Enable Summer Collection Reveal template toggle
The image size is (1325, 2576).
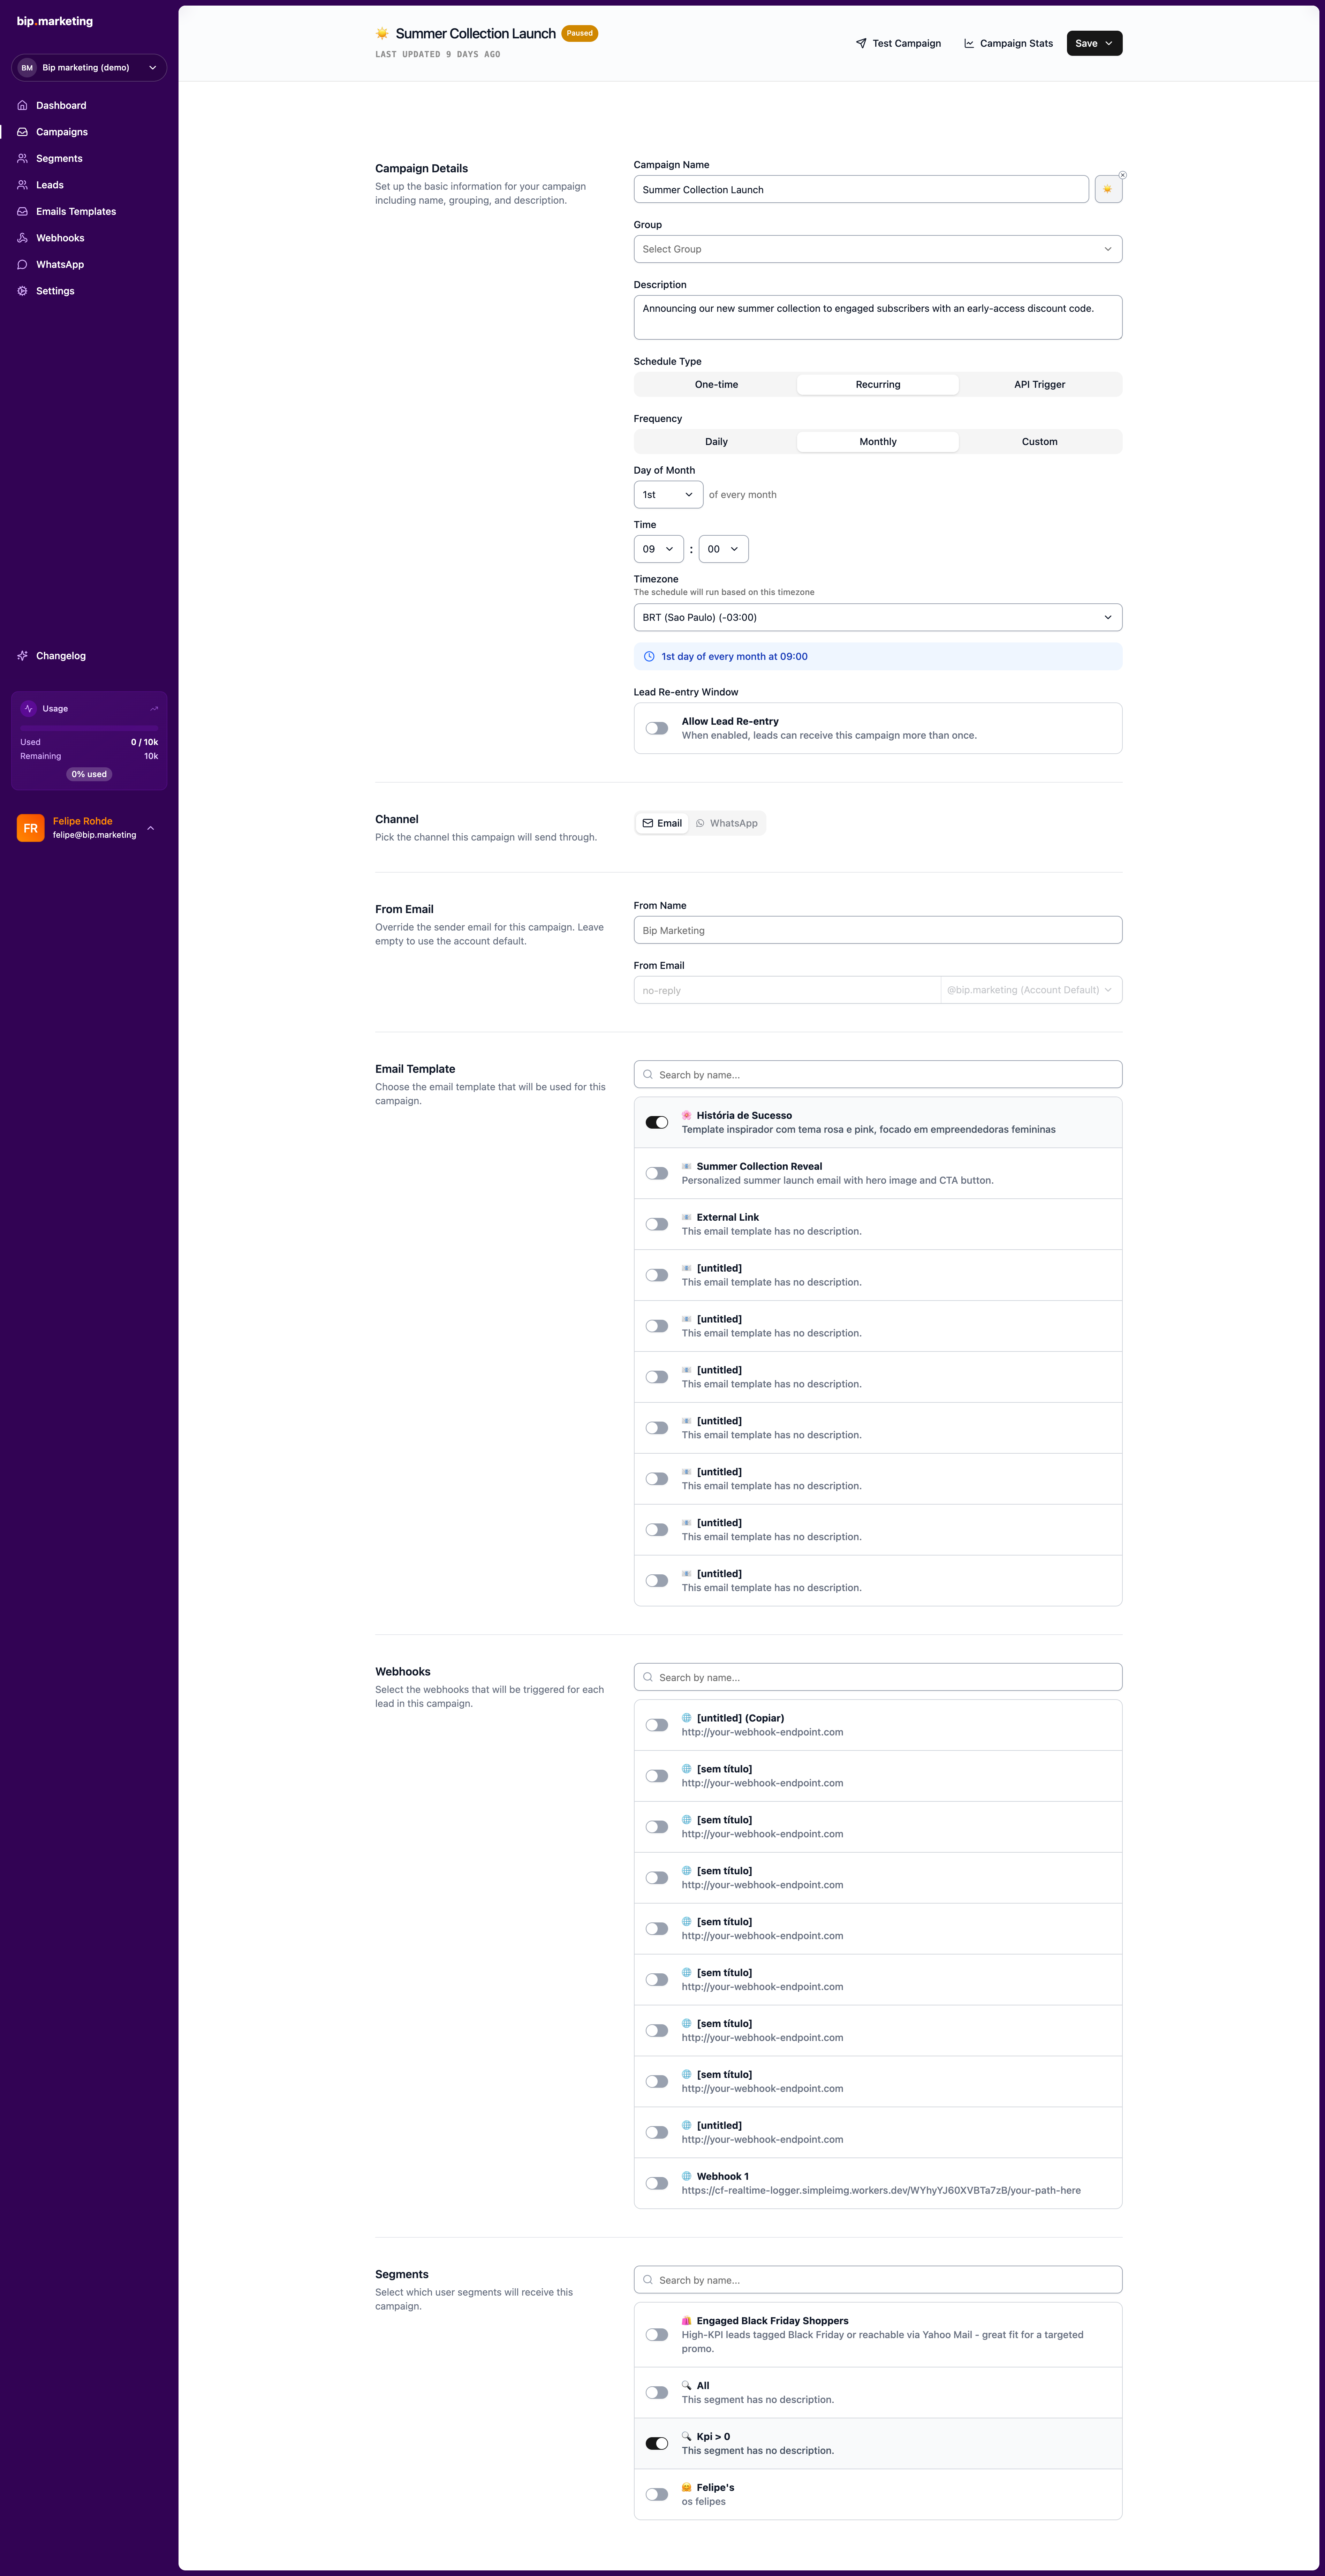[657, 1173]
